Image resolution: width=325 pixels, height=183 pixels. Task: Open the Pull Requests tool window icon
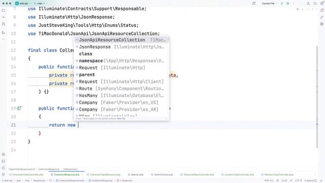pos(4,24)
